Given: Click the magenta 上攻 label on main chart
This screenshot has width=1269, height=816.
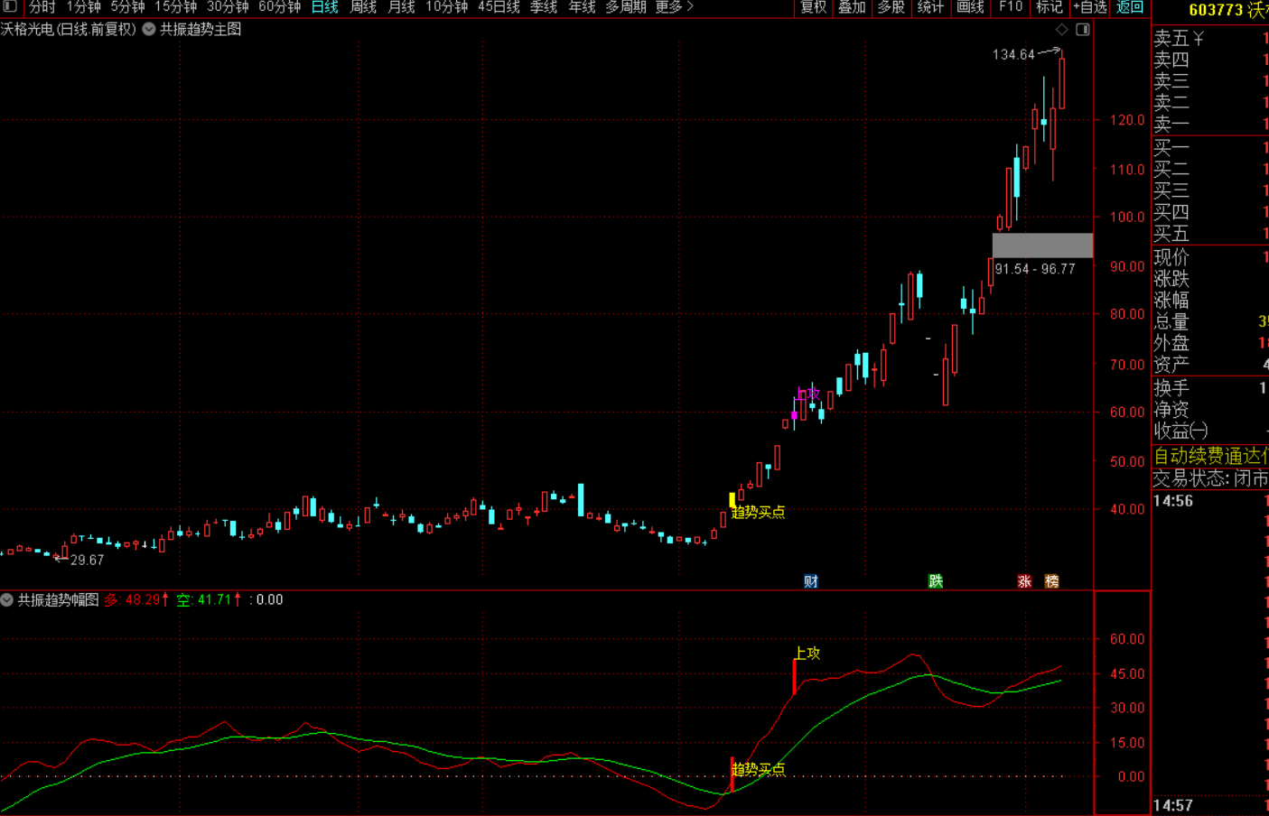Looking at the screenshot, I should coord(808,394).
